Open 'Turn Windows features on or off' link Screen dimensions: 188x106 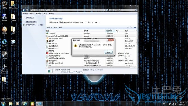(34, 25)
